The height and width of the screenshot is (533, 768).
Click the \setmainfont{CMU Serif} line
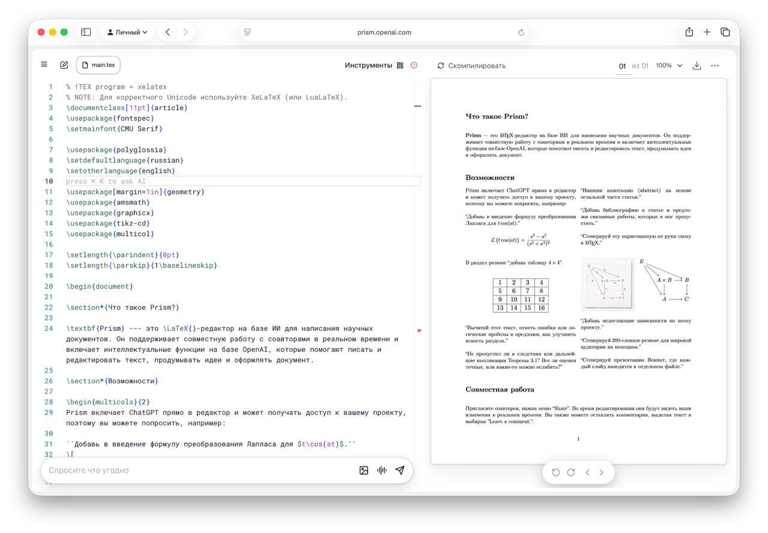pos(115,129)
